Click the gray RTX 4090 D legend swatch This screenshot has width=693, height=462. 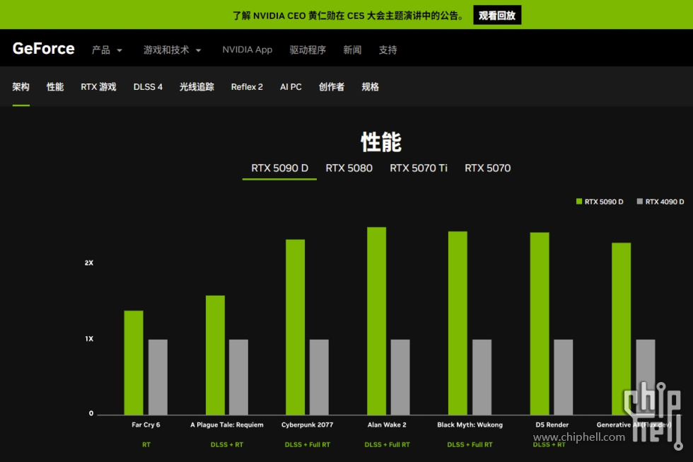point(639,202)
